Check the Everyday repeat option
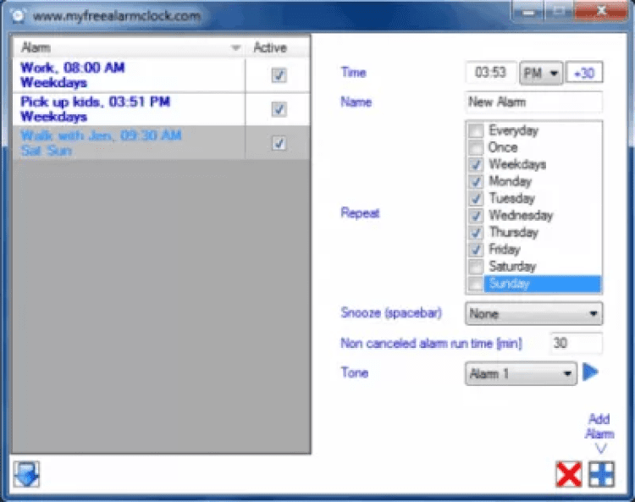Screen dimensions: 635x502 coord(476,130)
